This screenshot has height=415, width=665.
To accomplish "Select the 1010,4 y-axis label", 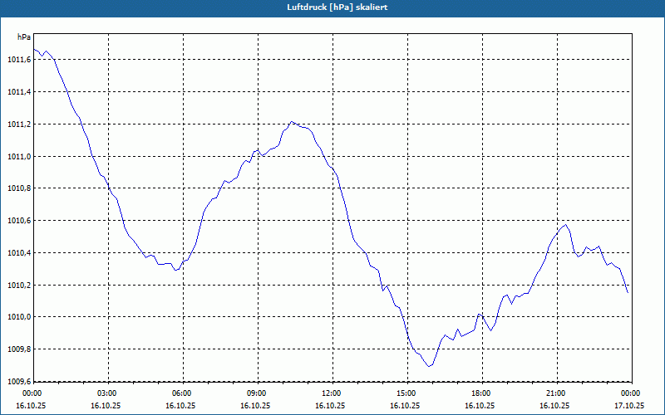I will click(x=19, y=253).
